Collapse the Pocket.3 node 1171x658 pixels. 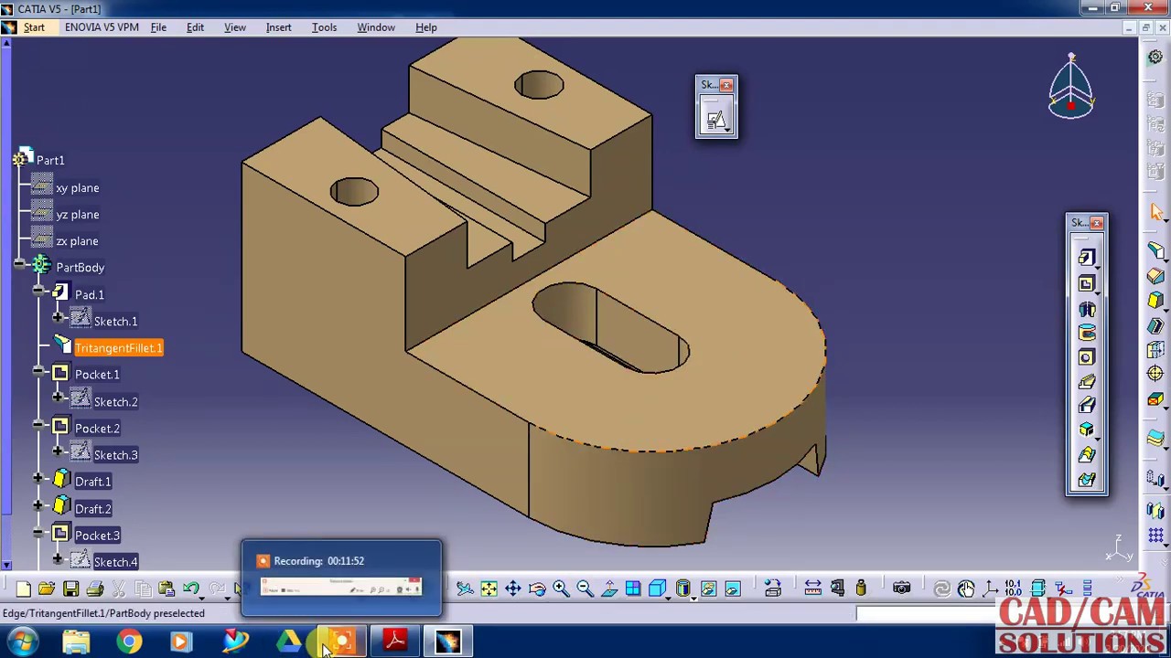(x=38, y=534)
